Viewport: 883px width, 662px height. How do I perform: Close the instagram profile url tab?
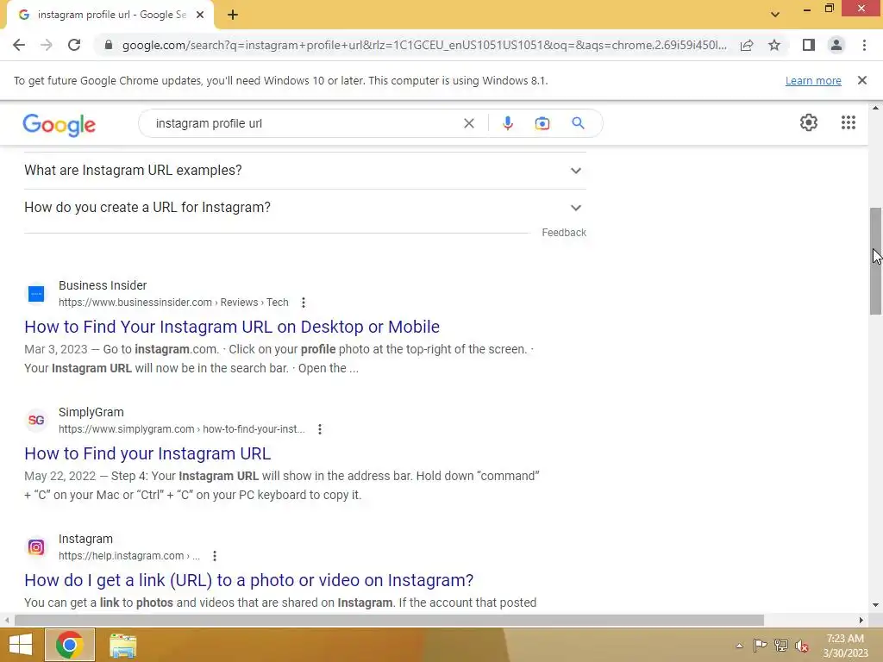(x=200, y=16)
